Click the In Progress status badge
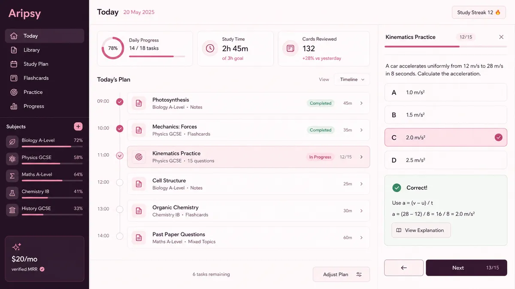Screen dimensions: 515x289 coord(320,157)
